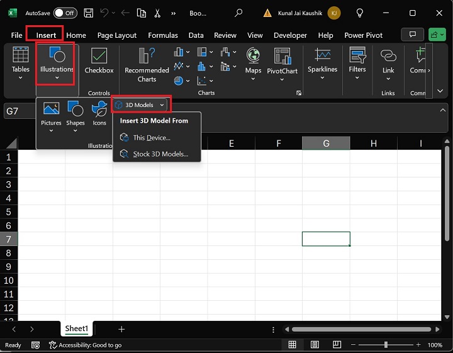Image resolution: width=453 pixels, height=353 pixels.
Task: Switch to the Formulas tab
Action: tap(163, 35)
